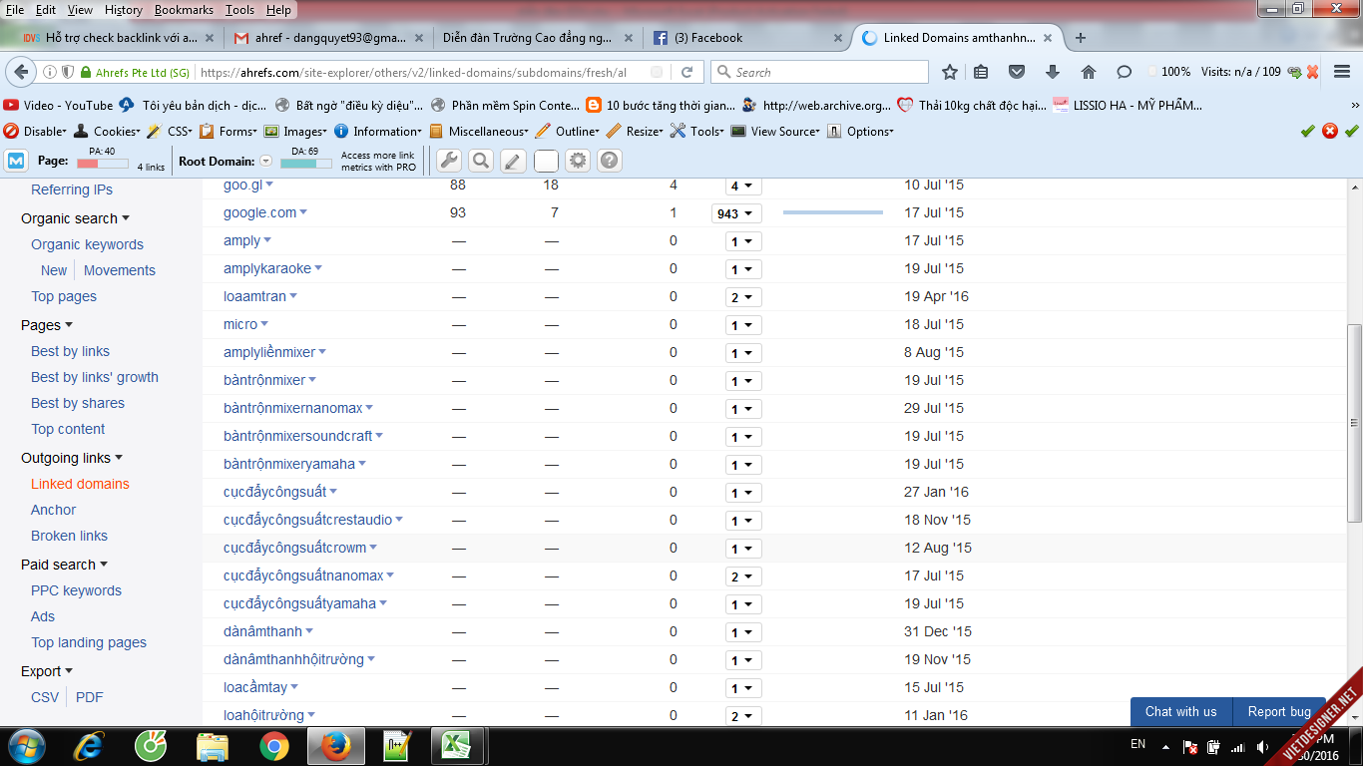Open the History menu

coord(124,10)
